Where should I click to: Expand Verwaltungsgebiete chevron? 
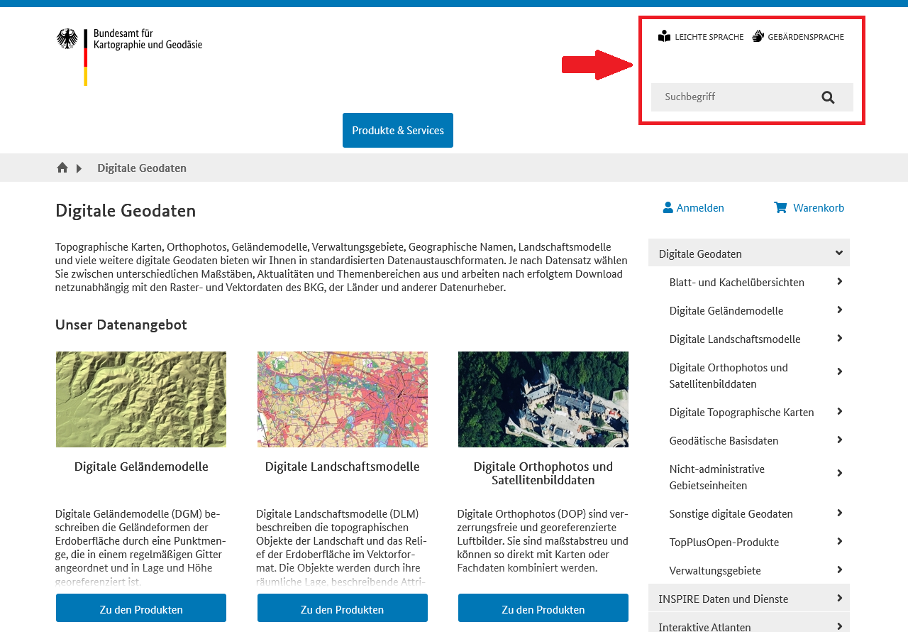tap(839, 570)
